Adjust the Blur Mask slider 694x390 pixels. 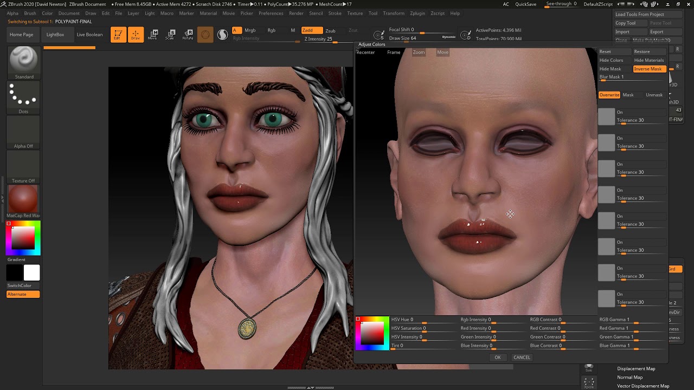632,77
